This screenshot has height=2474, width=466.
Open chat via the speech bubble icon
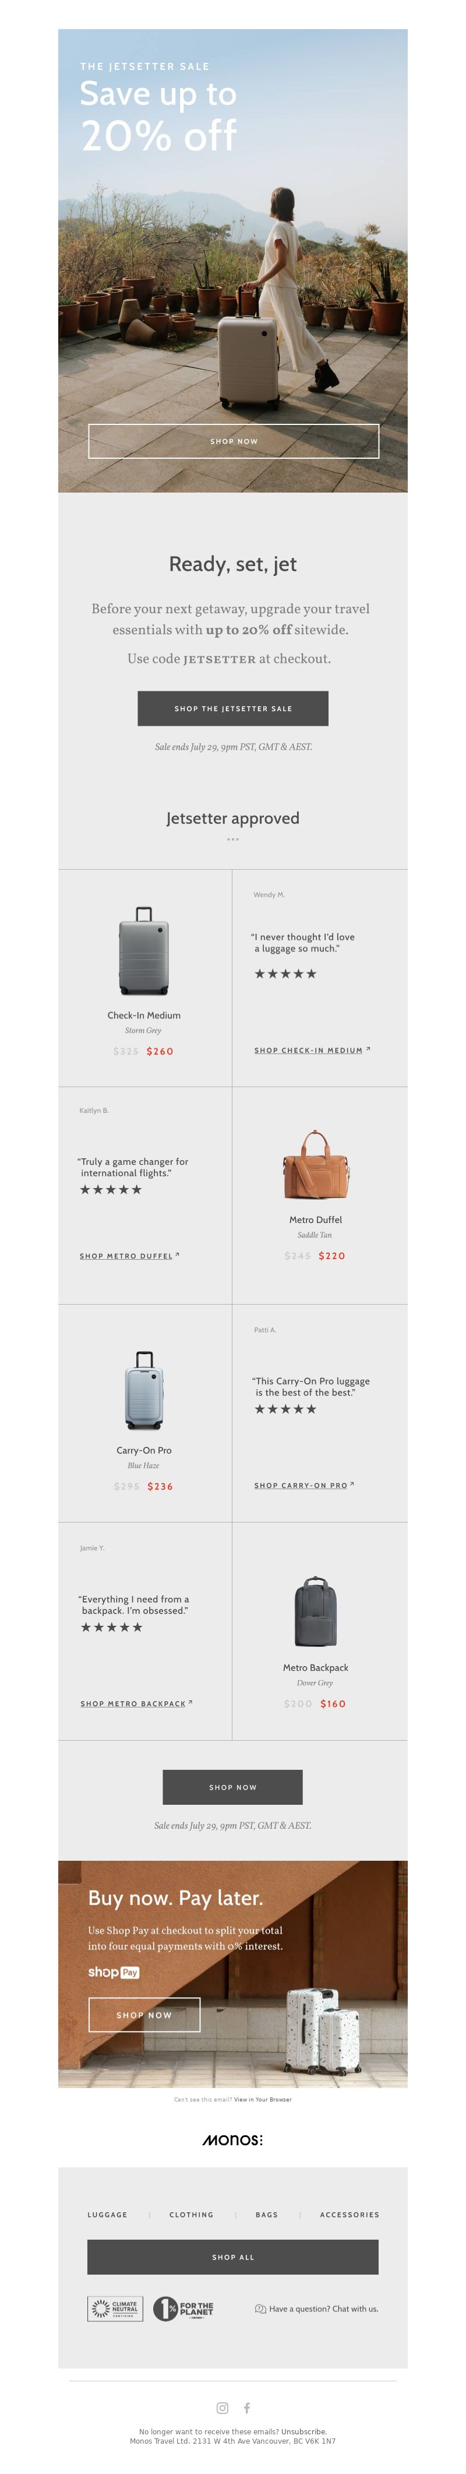(260, 2309)
